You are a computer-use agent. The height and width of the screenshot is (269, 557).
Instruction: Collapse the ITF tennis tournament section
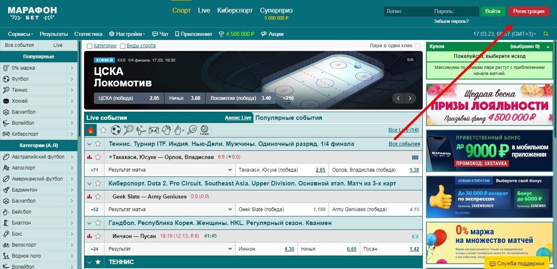[89, 144]
